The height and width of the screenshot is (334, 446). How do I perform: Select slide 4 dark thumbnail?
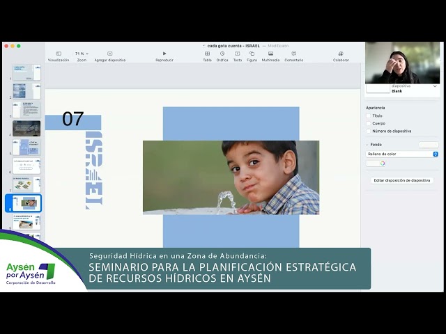(26, 128)
